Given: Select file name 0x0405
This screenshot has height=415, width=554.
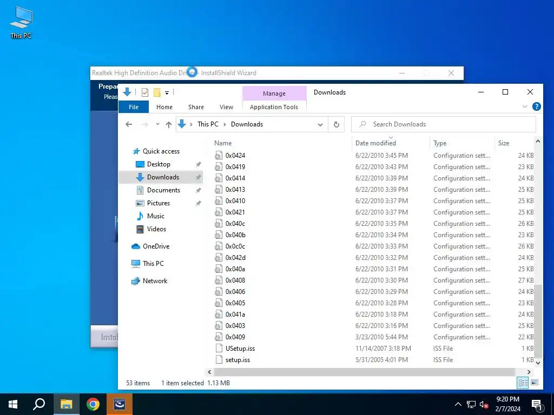Looking at the screenshot, I should point(235,303).
